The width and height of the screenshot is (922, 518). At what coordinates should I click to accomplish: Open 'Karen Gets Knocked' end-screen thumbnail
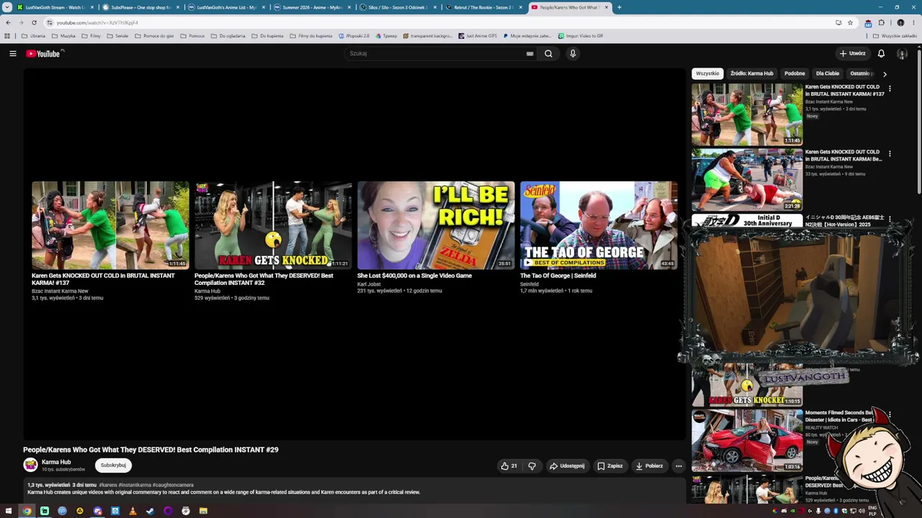[273, 225]
